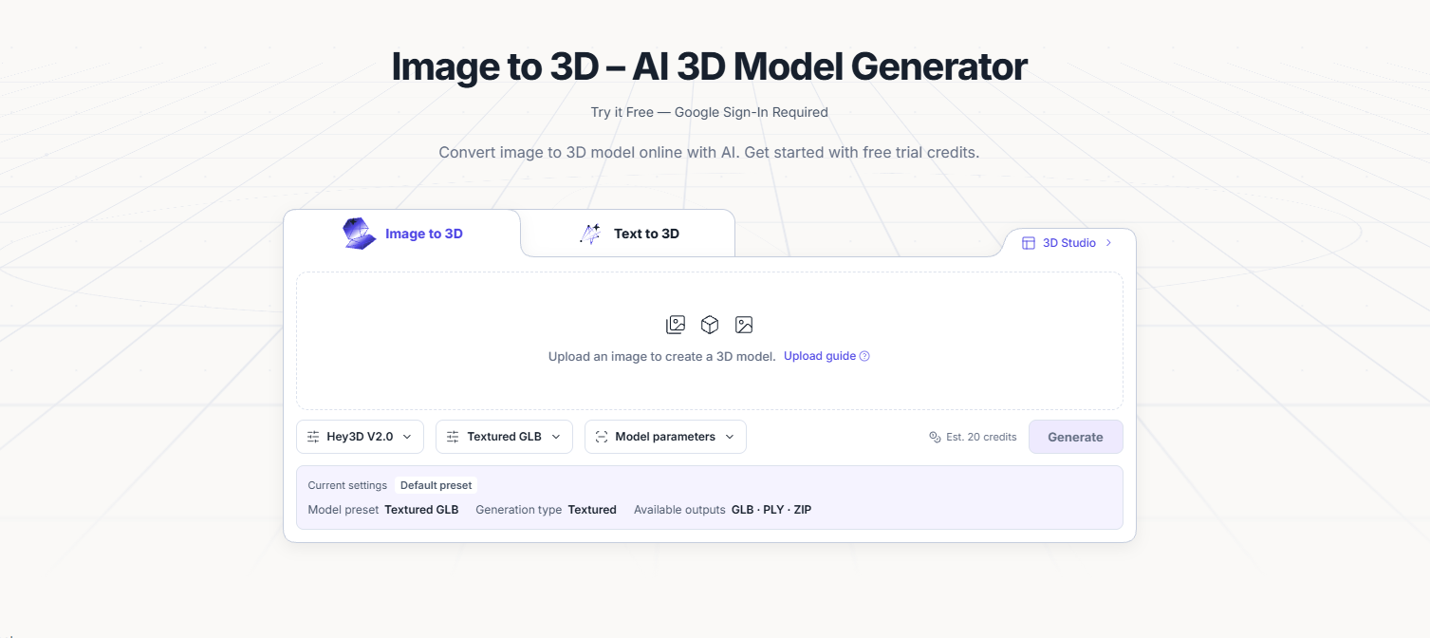
Task: Click the 3D cube icon in upload area
Action: pos(710,325)
